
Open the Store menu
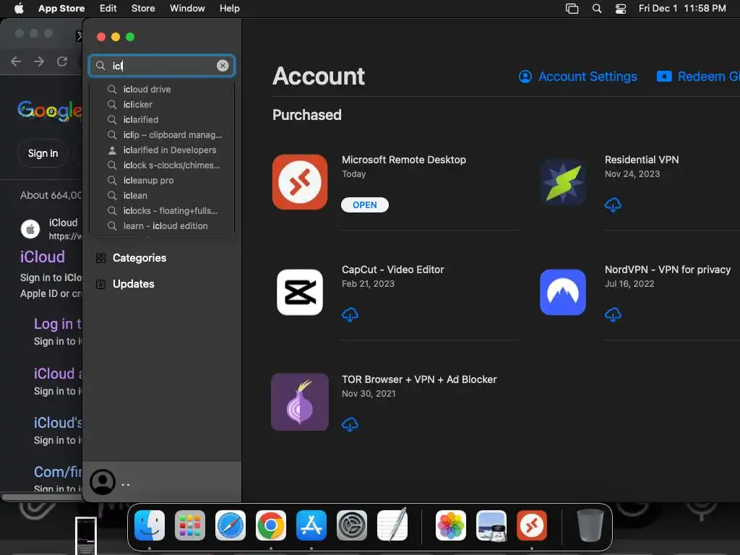click(143, 9)
